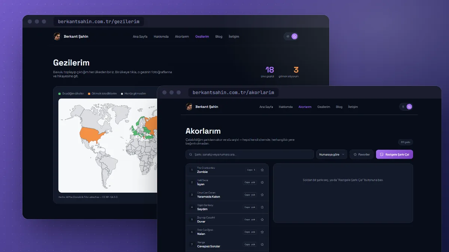Favorite Cevapsız Sorular with its star
This screenshot has height=252, width=449.
pyautogui.click(x=262, y=245)
